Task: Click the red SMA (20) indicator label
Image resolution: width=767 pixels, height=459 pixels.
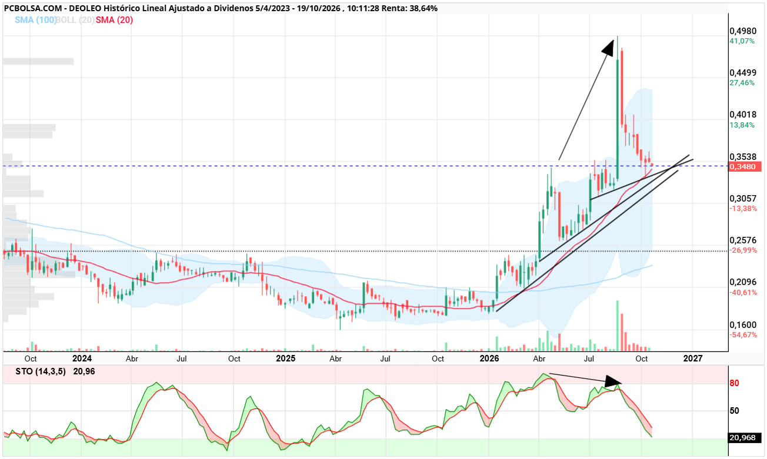Action: click(115, 19)
